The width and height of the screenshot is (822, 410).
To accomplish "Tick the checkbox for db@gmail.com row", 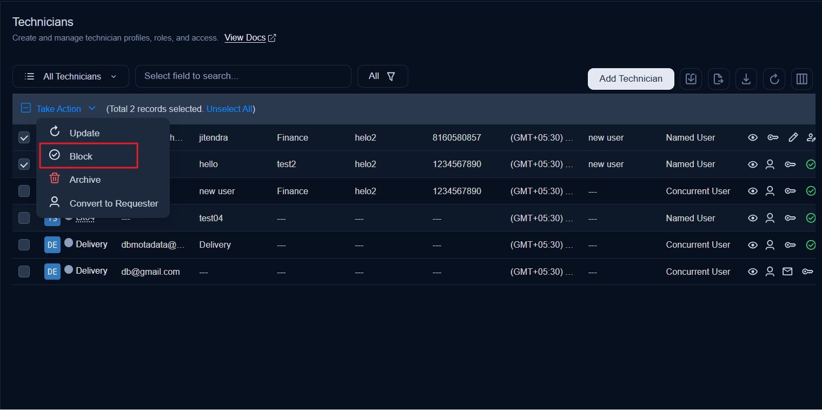I will 24,272.
